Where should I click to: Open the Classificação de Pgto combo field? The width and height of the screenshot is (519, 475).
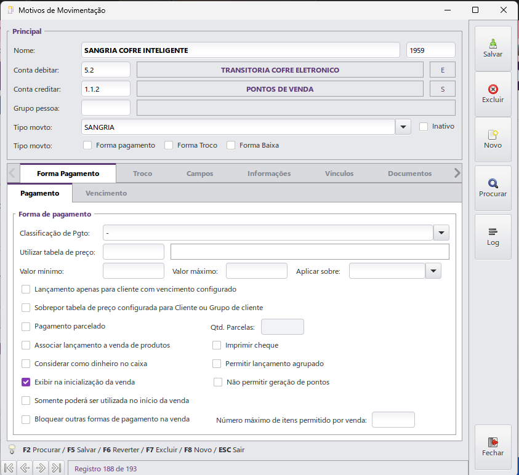(x=268, y=233)
